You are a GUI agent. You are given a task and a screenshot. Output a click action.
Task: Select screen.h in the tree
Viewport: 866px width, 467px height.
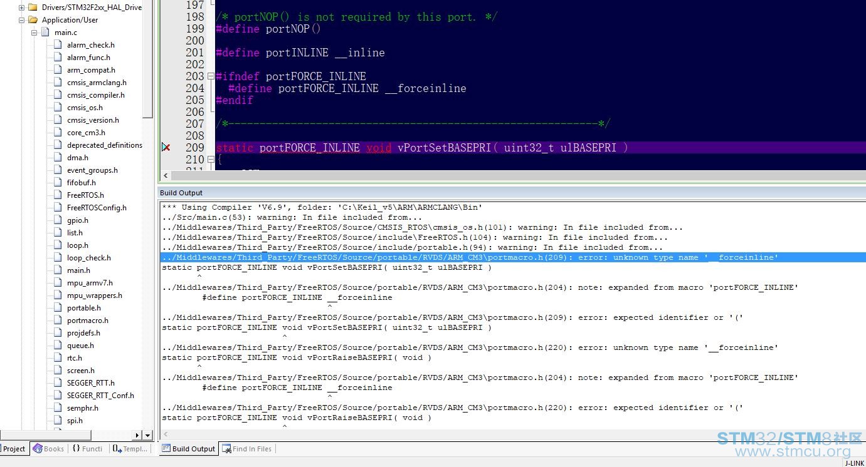[81, 371]
